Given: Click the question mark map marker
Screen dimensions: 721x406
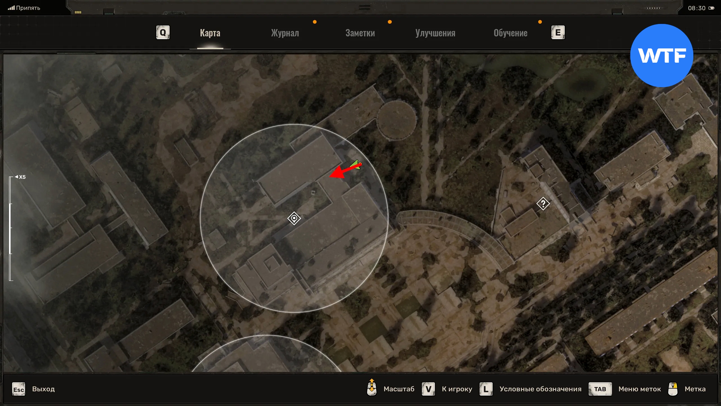Looking at the screenshot, I should pos(543,204).
